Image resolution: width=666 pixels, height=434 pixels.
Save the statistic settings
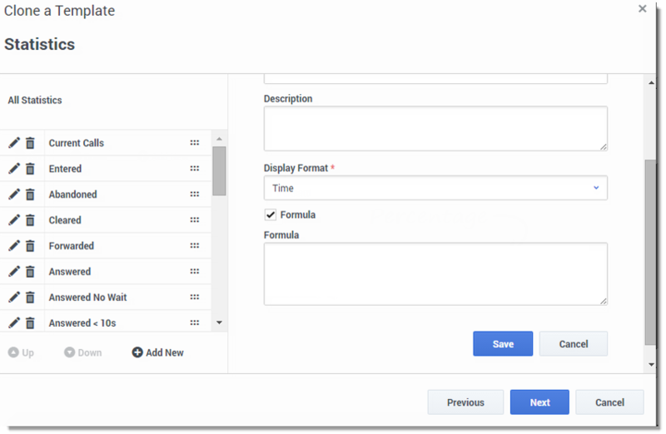[x=503, y=343]
